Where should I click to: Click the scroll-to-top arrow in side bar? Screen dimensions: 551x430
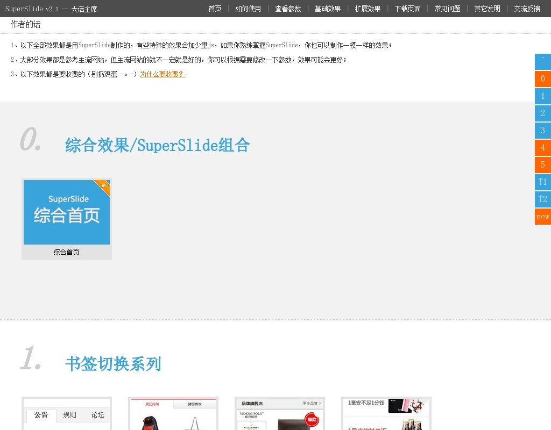tap(543, 62)
